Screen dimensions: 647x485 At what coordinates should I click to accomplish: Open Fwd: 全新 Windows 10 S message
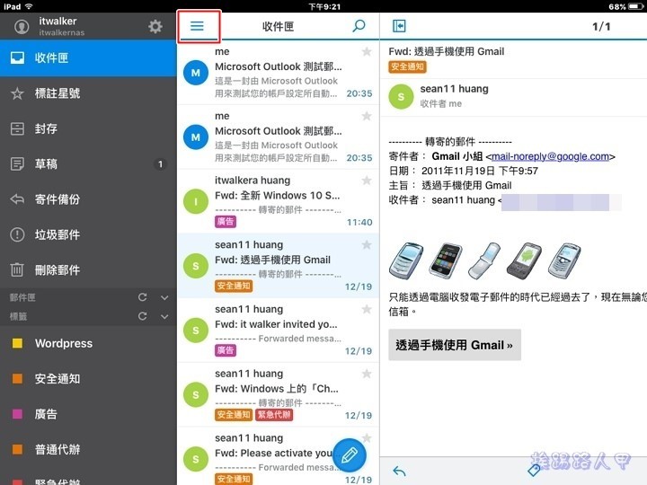click(x=278, y=202)
